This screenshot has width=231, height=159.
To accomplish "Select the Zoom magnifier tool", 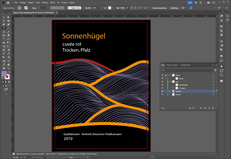I will (x=9, y=68).
